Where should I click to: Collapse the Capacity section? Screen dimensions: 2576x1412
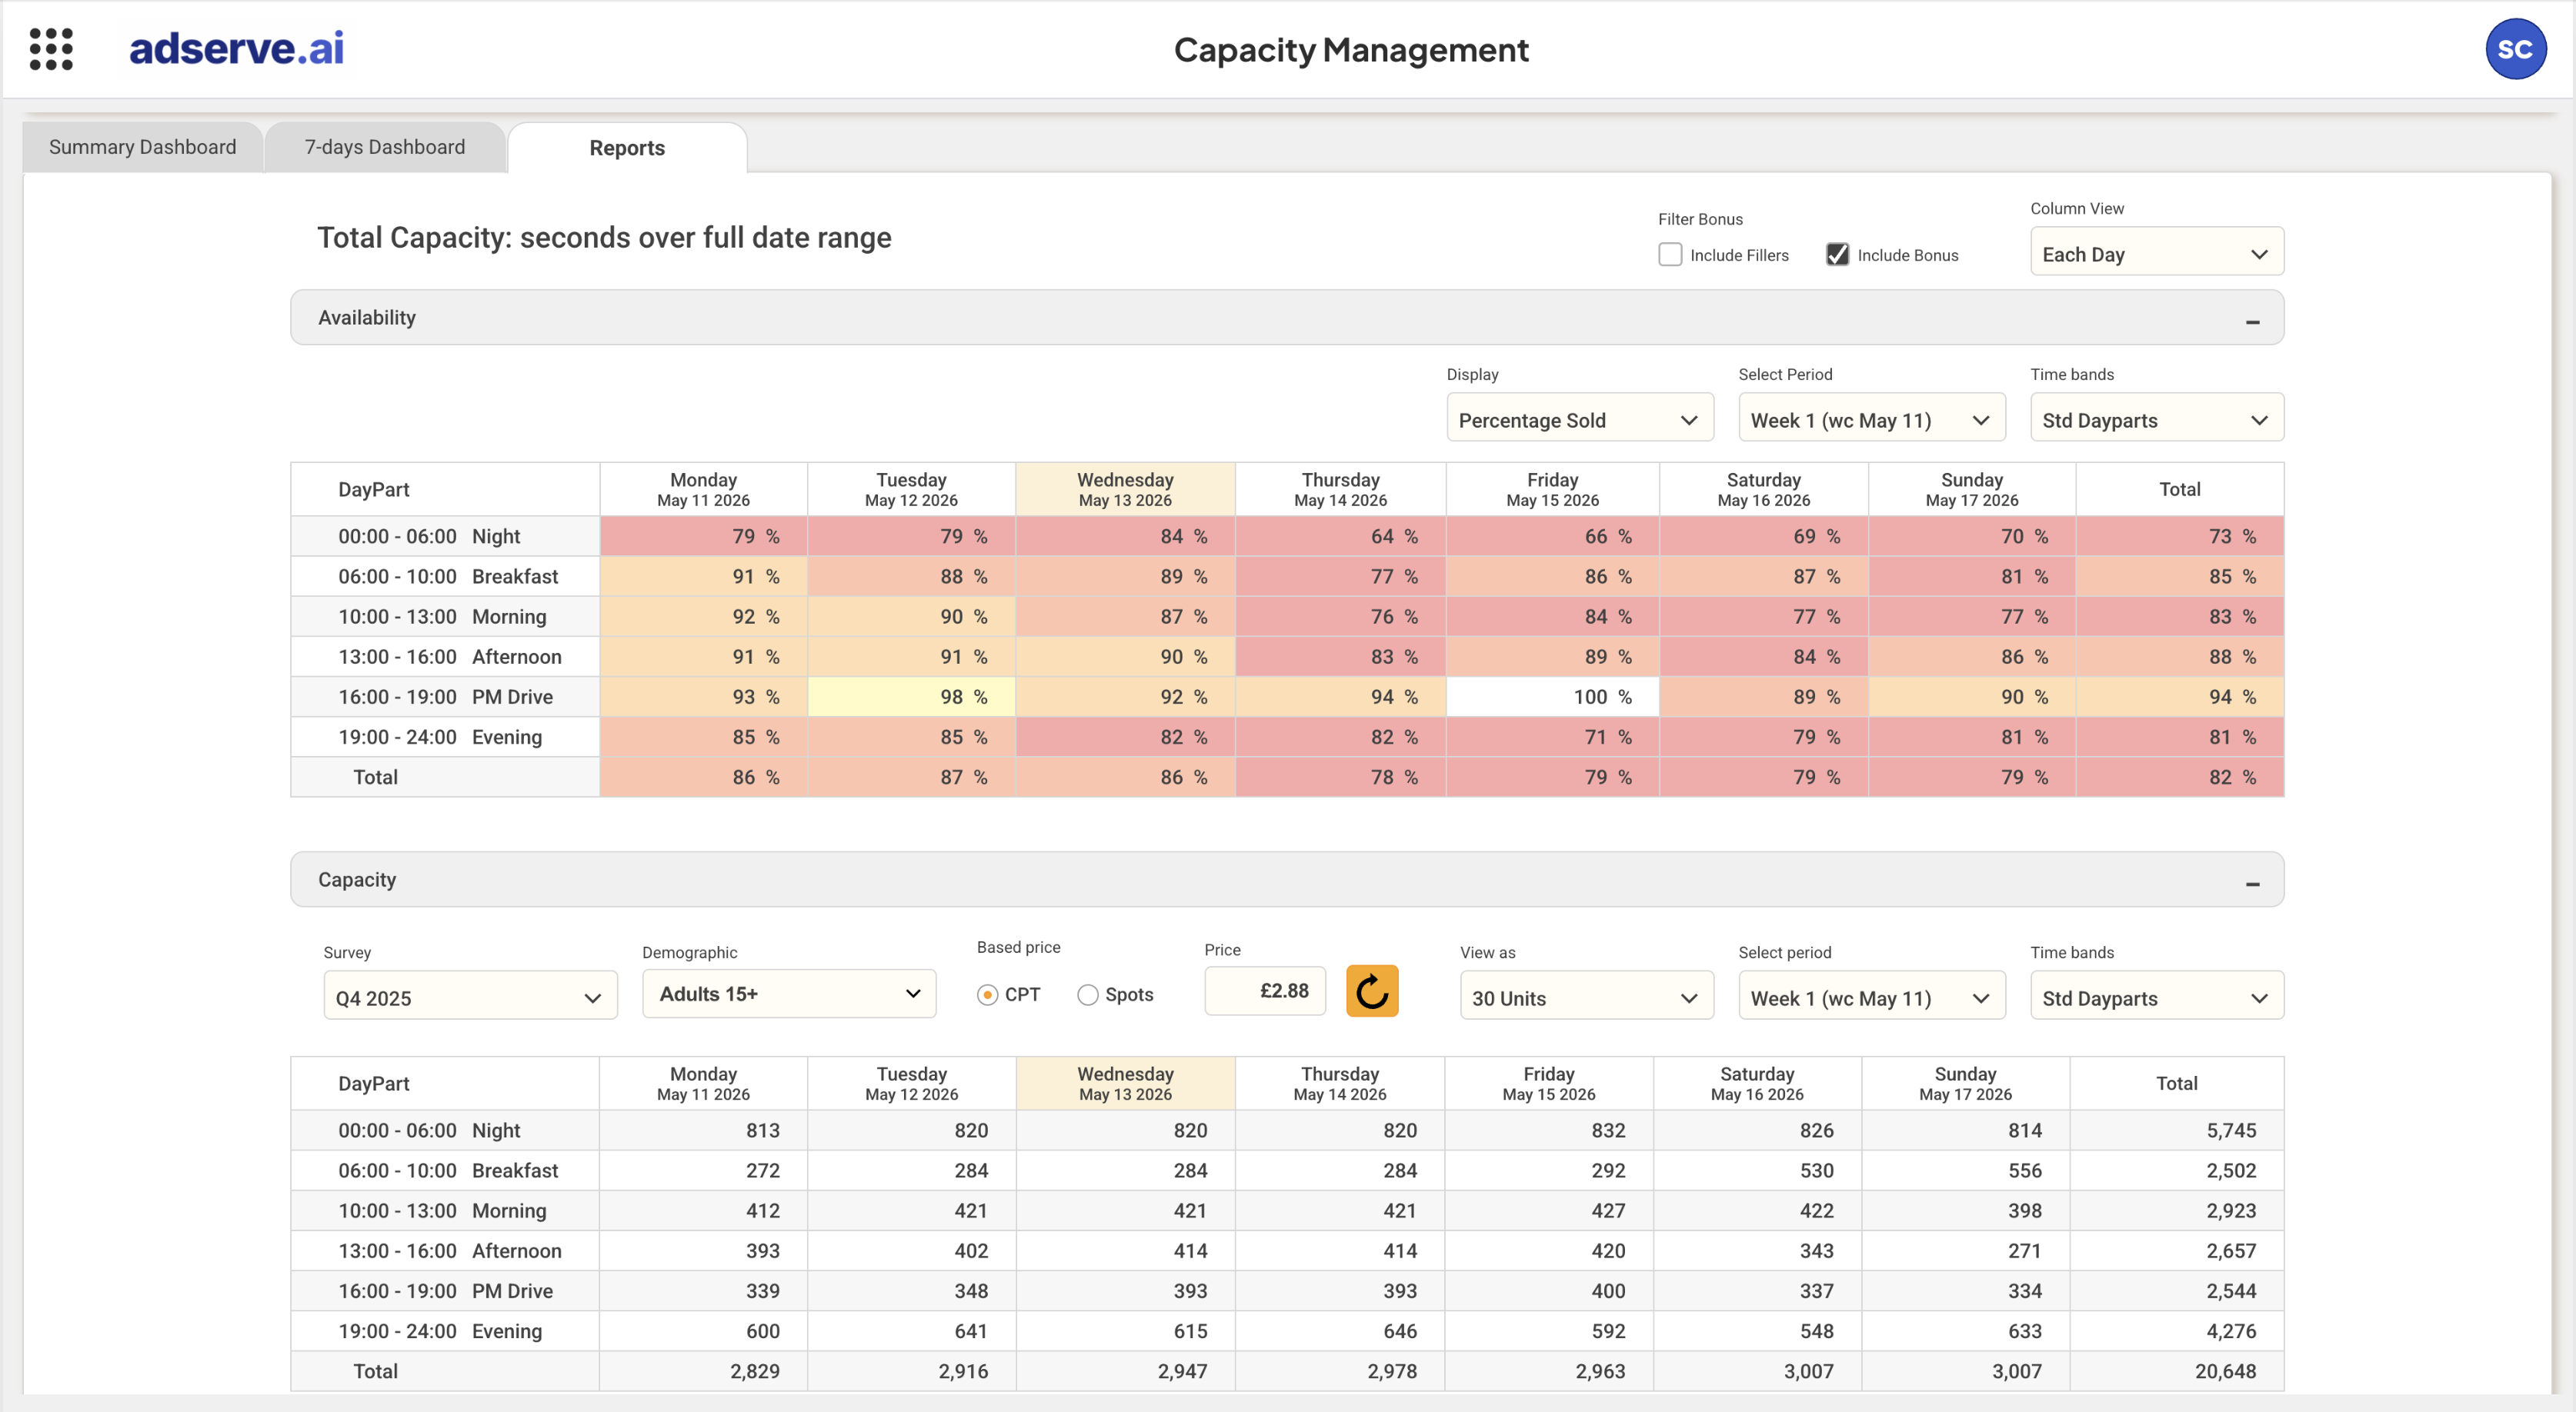tap(2252, 884)
